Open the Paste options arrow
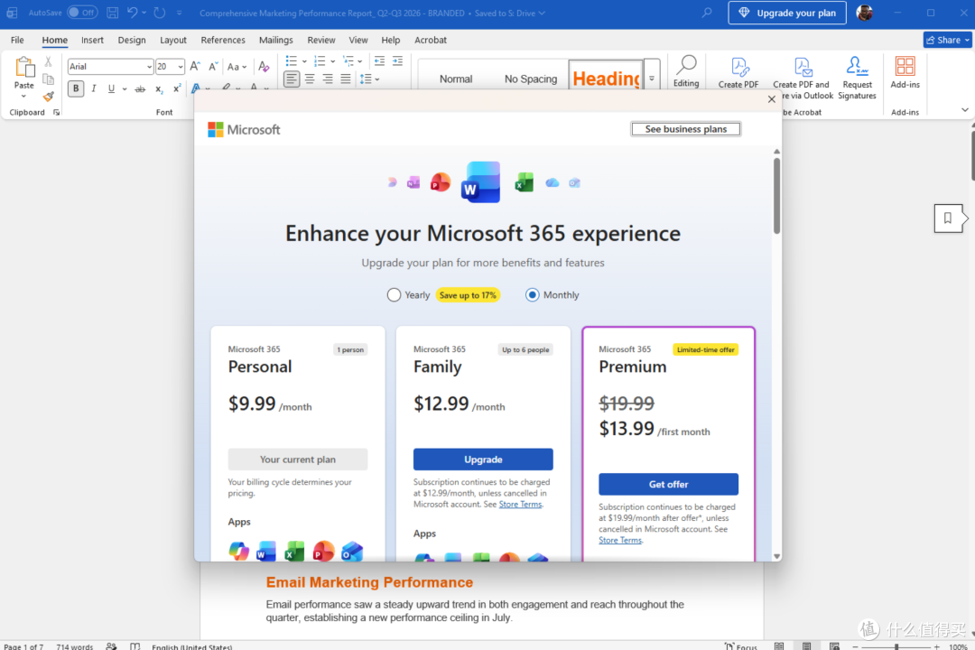975x650 pixels. coord(24,97)
